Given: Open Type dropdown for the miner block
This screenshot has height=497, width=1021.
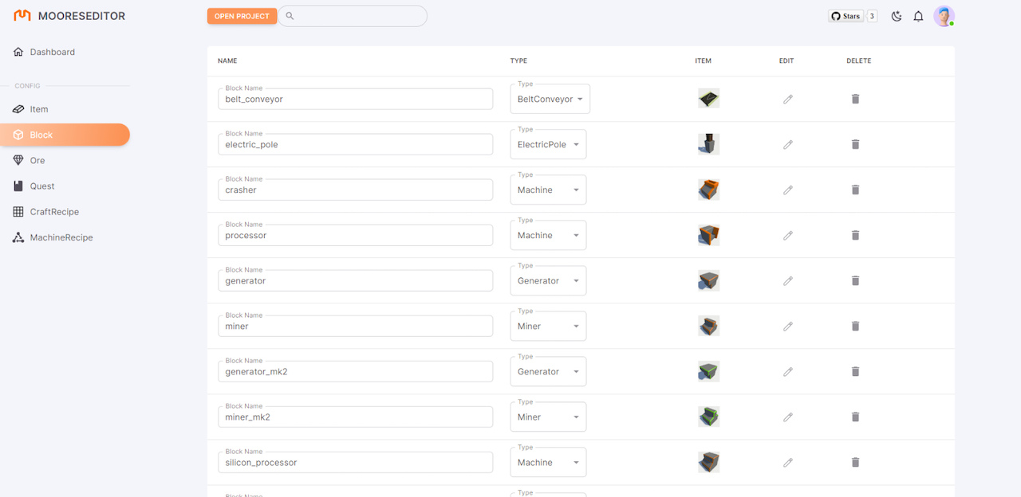Looking at the screenshot, I should (x=548, y=327).
